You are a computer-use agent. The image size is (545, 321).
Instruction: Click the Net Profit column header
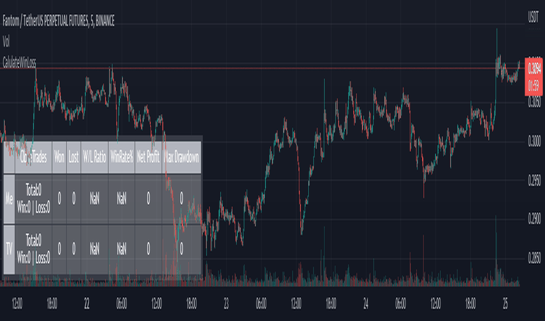149,158
